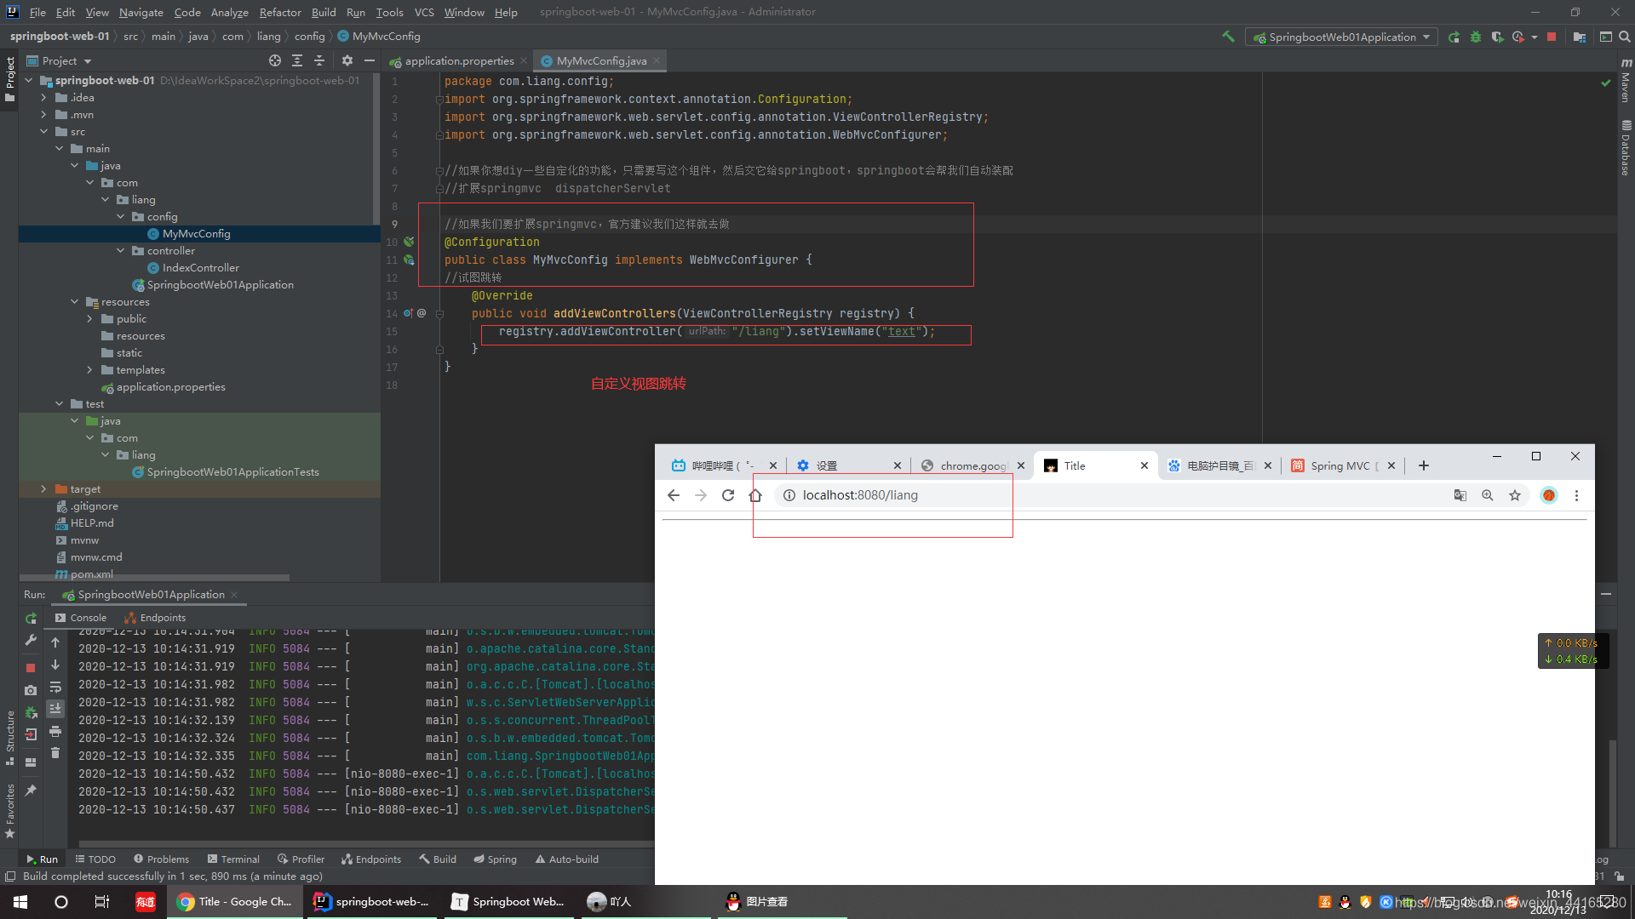This screenshot has height=919, width=1635.
Task: Click the up-arrow icon in console
Action: pos(55,642)
